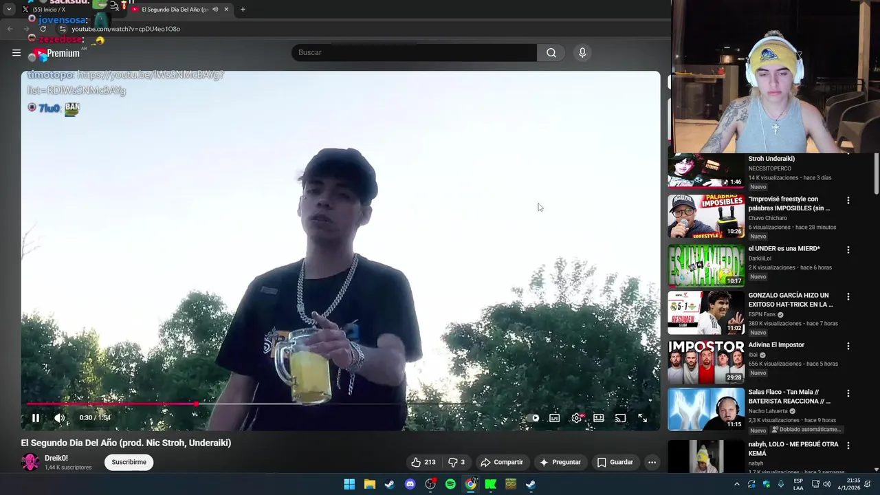Viewport: 880px width, 495px height.
Task: Click Guardar save button
Action: click(615, 462)
